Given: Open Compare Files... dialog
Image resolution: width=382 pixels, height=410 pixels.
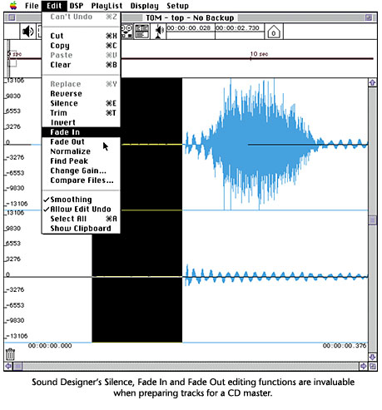Looking at the screenshot, I should click(81, 180).
